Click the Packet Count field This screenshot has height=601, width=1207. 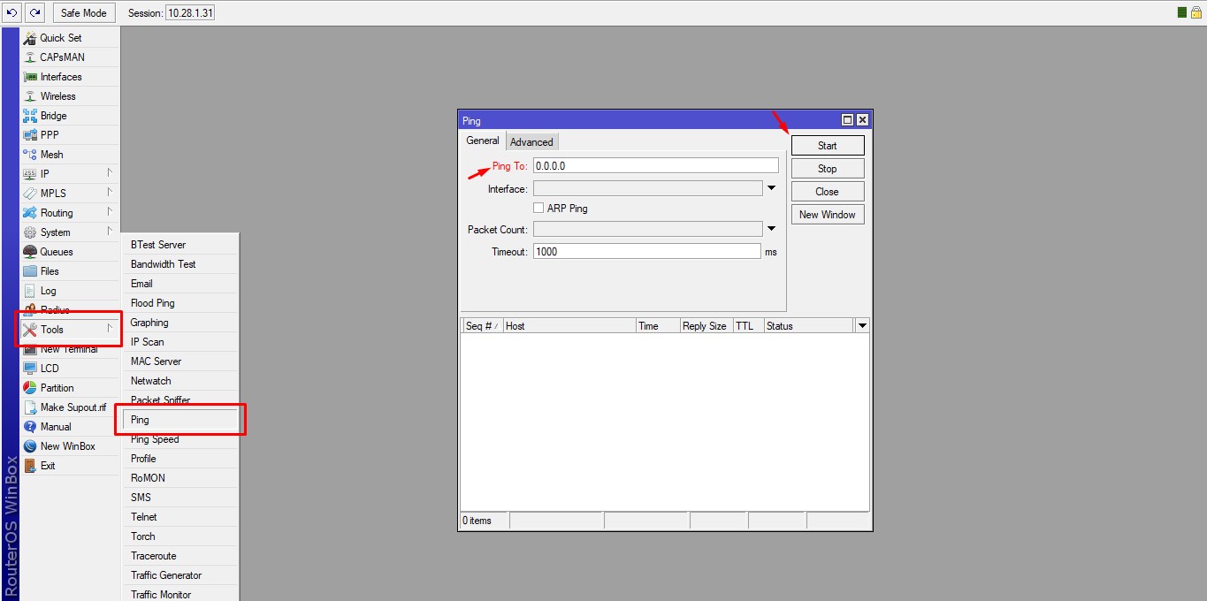(648, 229)
